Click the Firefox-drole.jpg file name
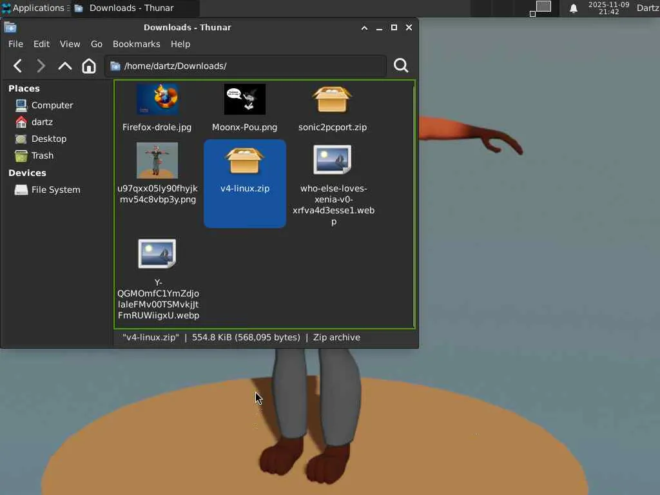This screenshot has width=660, height=495. point(157,127)
